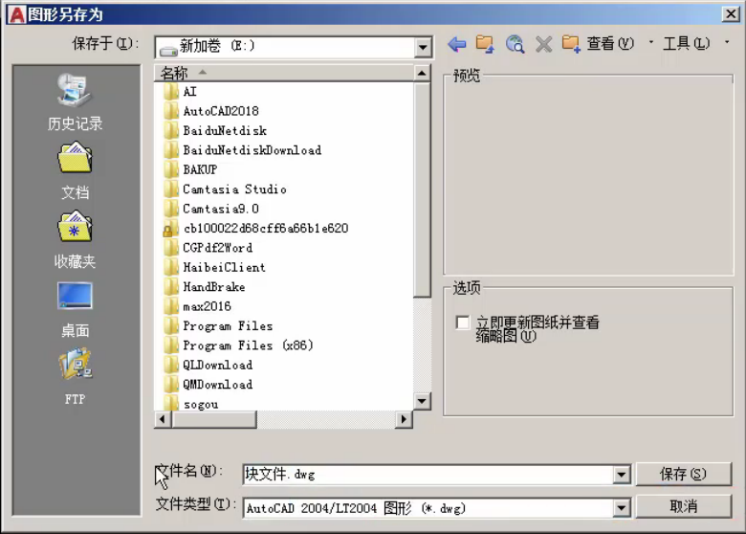Expand the 保存于 drive dropdown
The height and width of the screenshot is (534, 746).
(x=422, y=48)
